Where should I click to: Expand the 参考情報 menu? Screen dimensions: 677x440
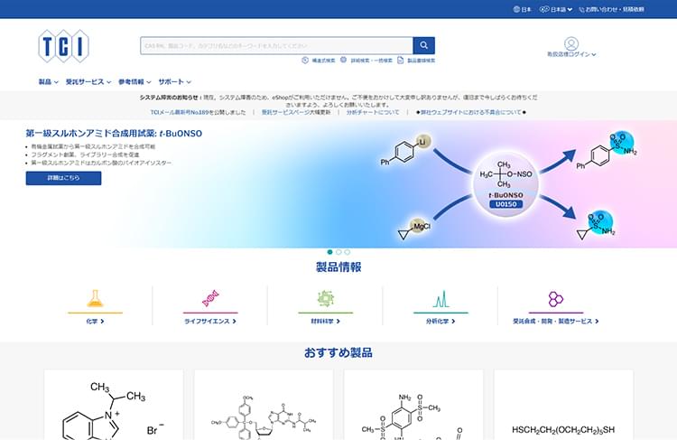(134, 81)
